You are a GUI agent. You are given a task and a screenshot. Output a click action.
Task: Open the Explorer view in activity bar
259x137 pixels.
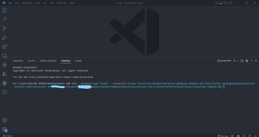point(4,10)
